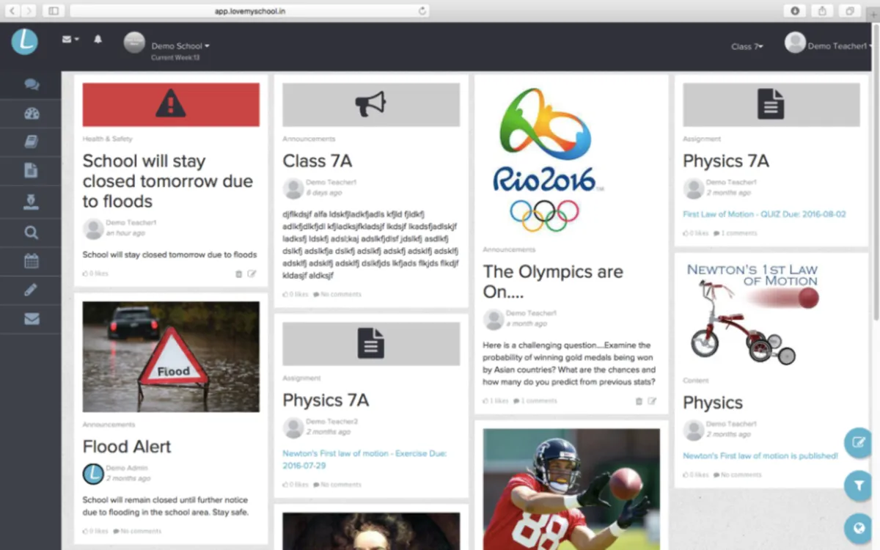Open the chat bubbles sidebar icon

(31, 84)
